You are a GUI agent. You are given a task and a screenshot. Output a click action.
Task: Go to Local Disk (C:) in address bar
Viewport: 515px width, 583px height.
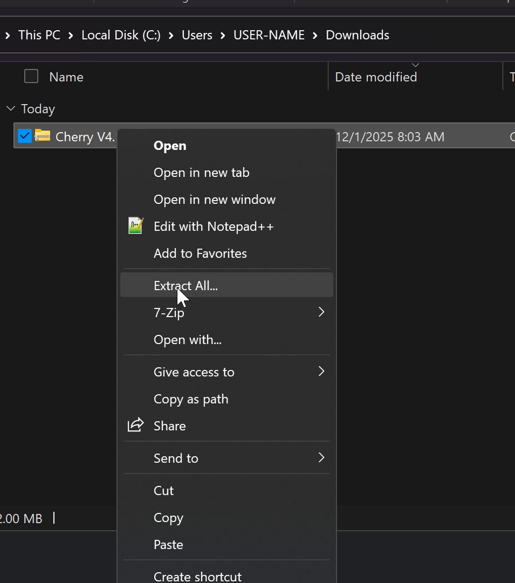tap(121, 35)
